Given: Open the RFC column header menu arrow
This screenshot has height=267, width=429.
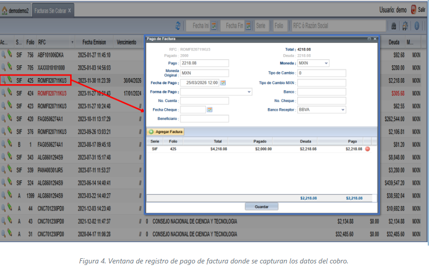Looking at the screenshot, I should (x=72, y=42).
